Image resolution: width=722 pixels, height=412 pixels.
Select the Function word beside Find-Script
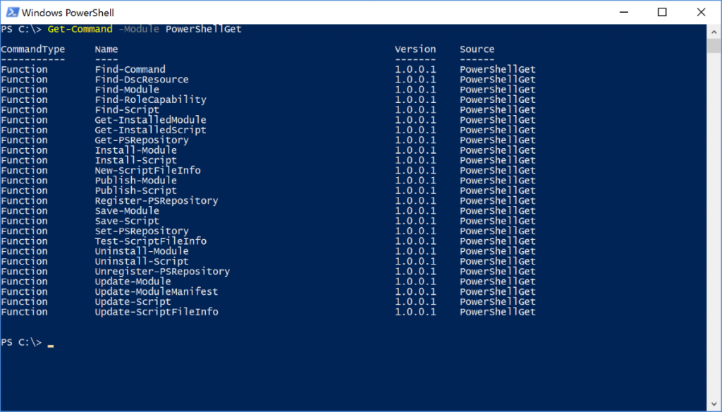coord(24,109)
